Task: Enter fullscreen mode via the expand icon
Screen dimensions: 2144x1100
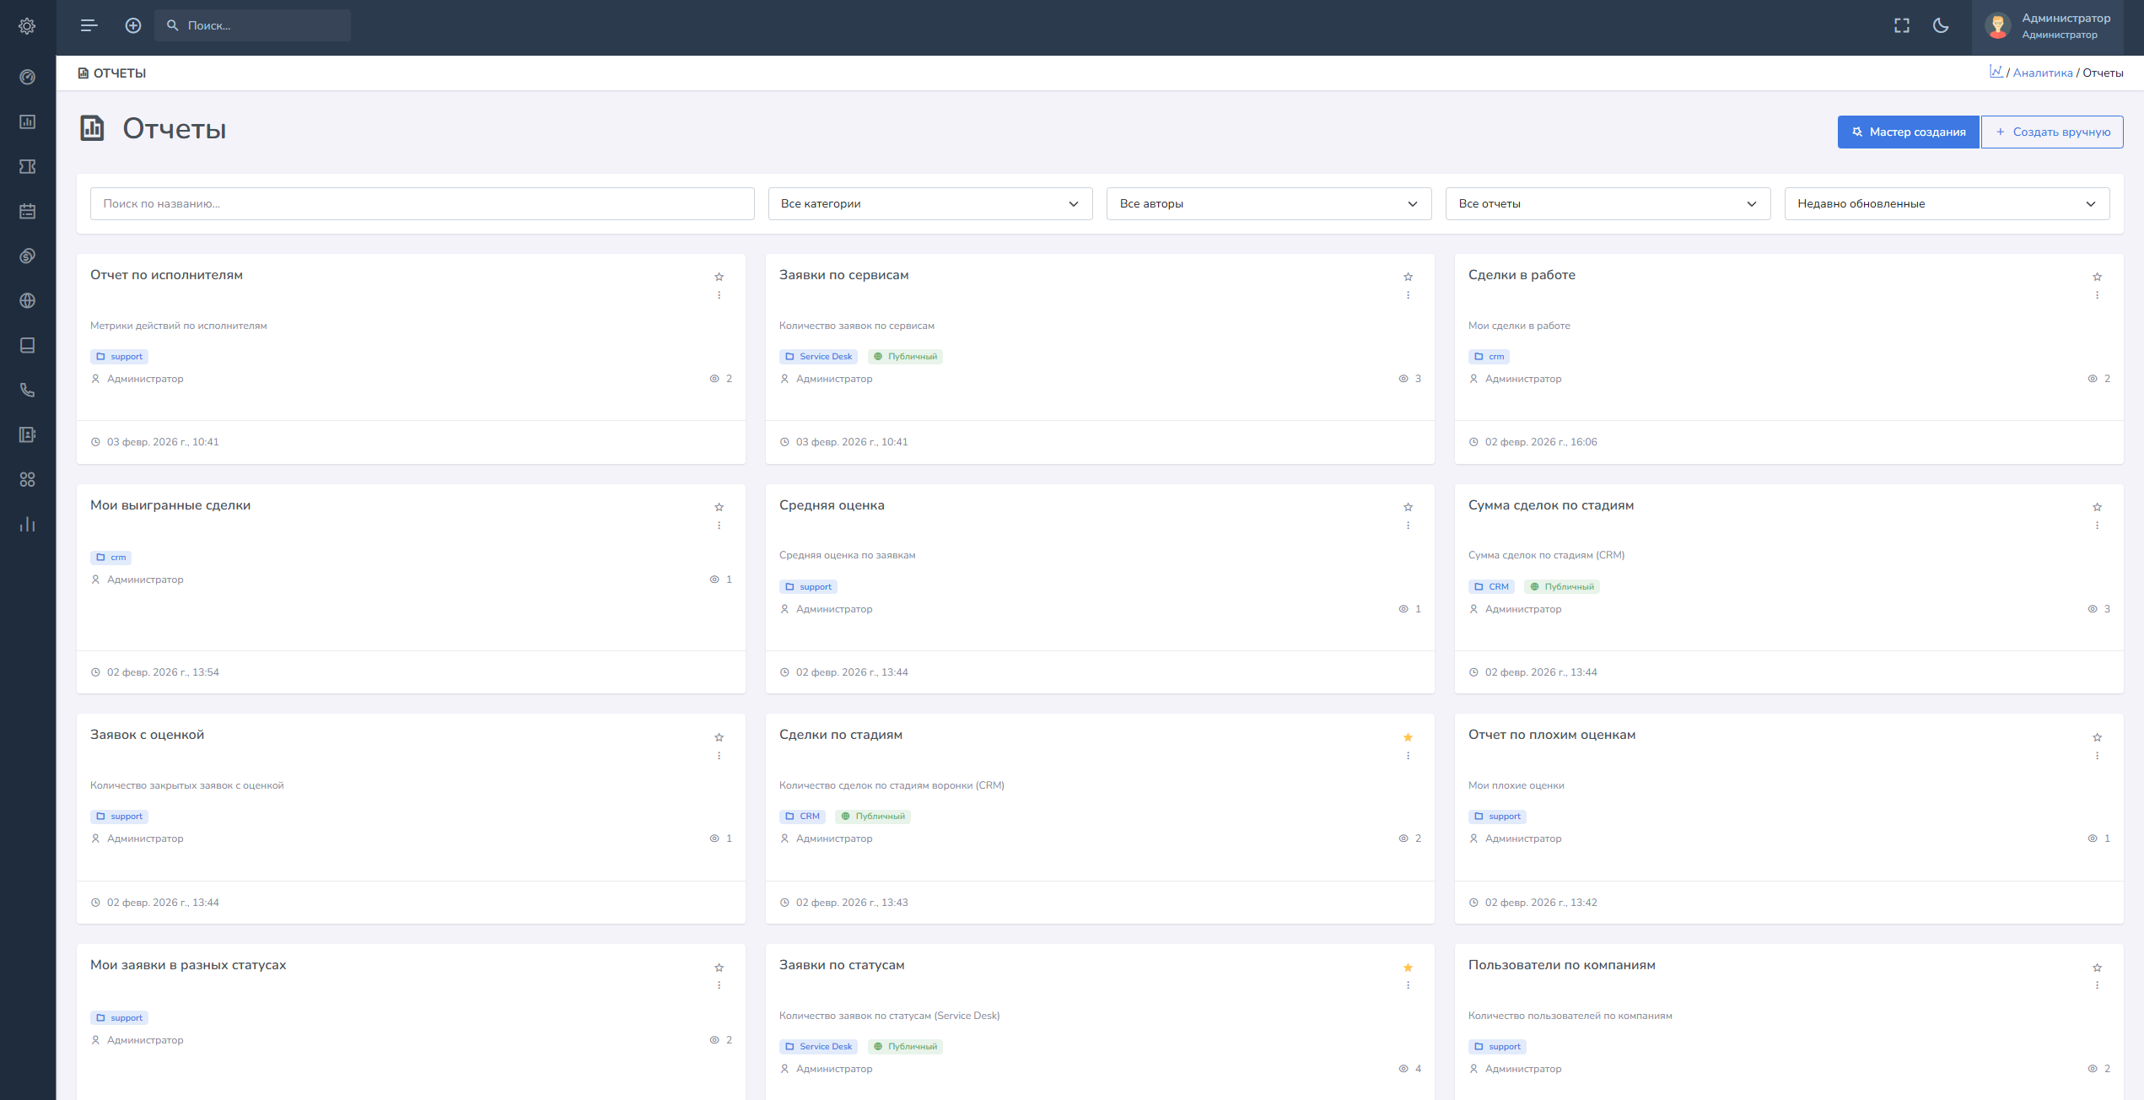Action: coord(1901,25)
